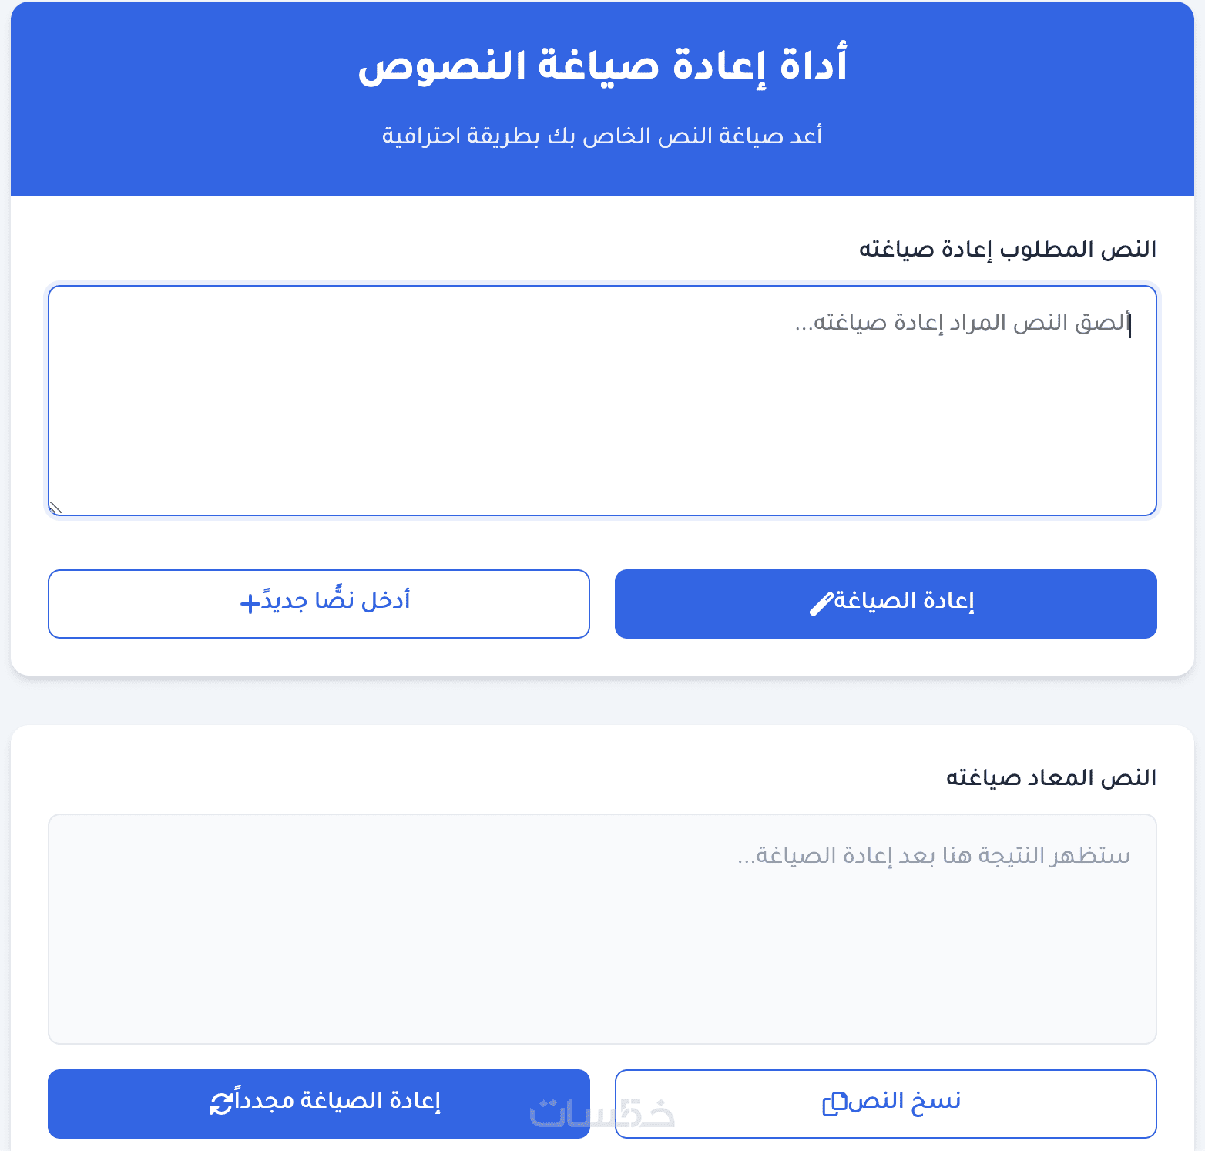Click the textarea resize handle
The width and height of the screenshot is (1205, 1151).
(x=55, y=508)
